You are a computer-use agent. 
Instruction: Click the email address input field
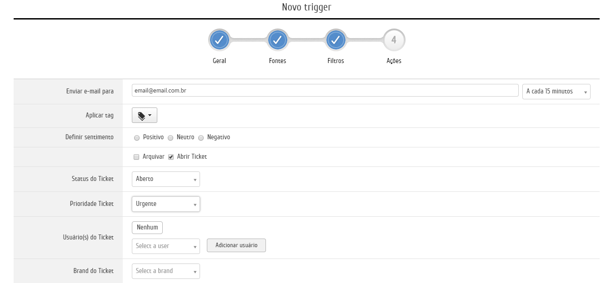click(x=325, y=91)
